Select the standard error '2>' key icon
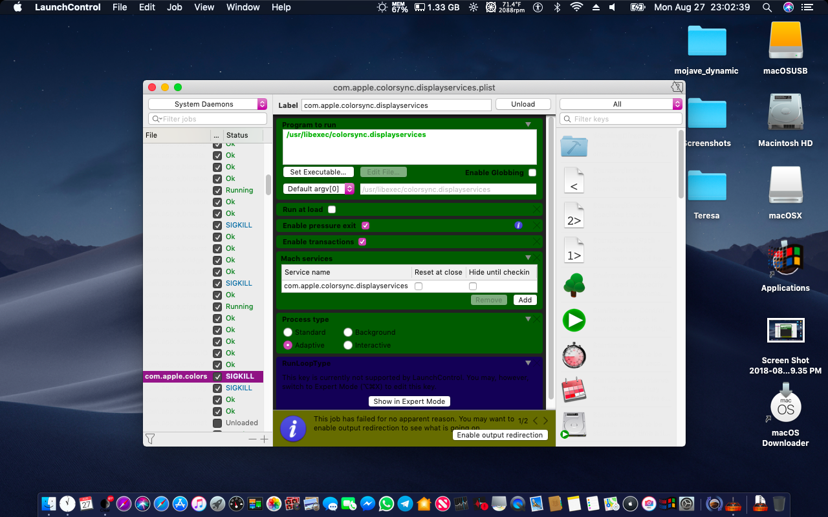The width and height of the screenshot is (828, 517). coord(574,215)
